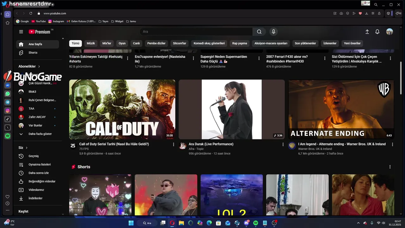Viewport: 405px width, 228px height.
Task: Select the Yeni öneriler filter chip
Action: 352,43
